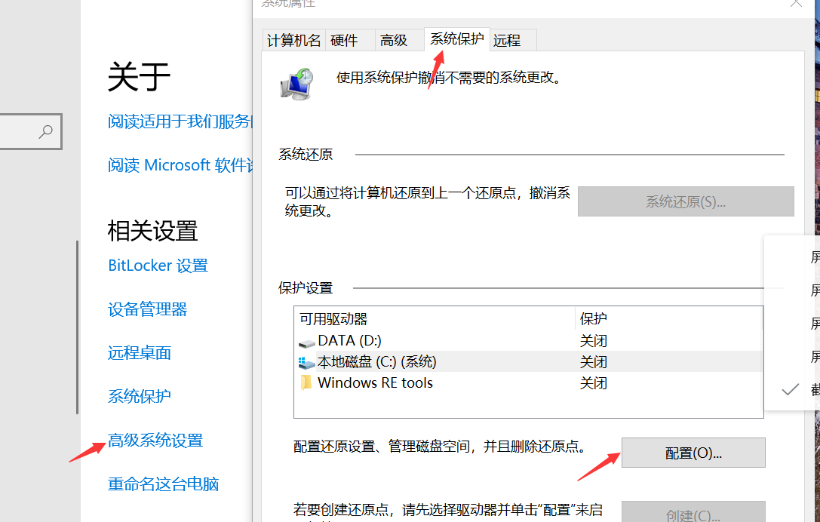This screenshot has width=820, height=522.
Task: Click 关闭 status for DATA (D:)
Action: pos(594,341)
